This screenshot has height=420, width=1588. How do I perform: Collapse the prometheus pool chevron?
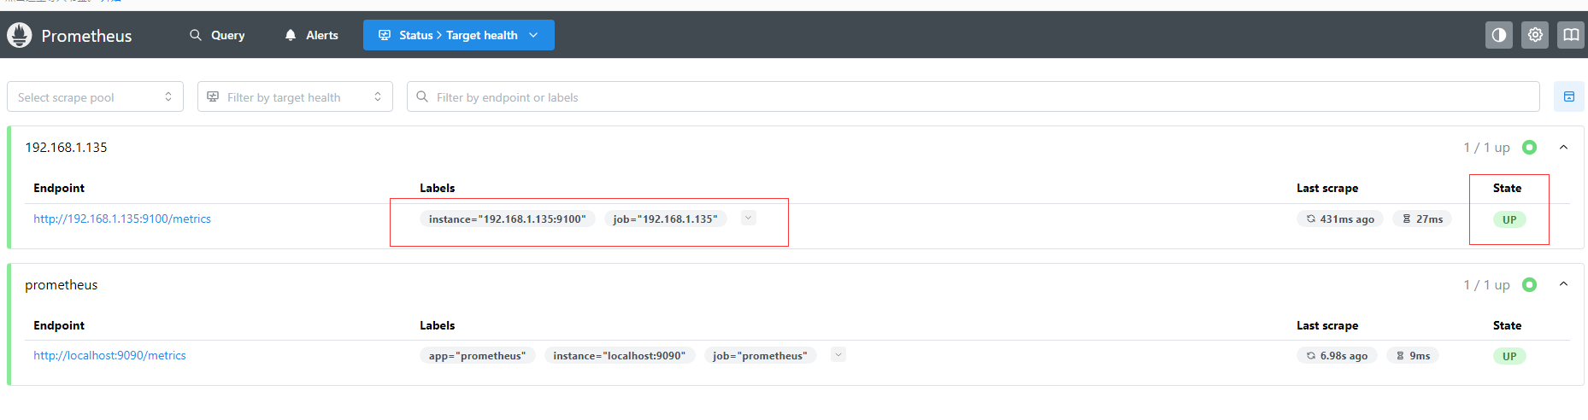click(1563, 284)
